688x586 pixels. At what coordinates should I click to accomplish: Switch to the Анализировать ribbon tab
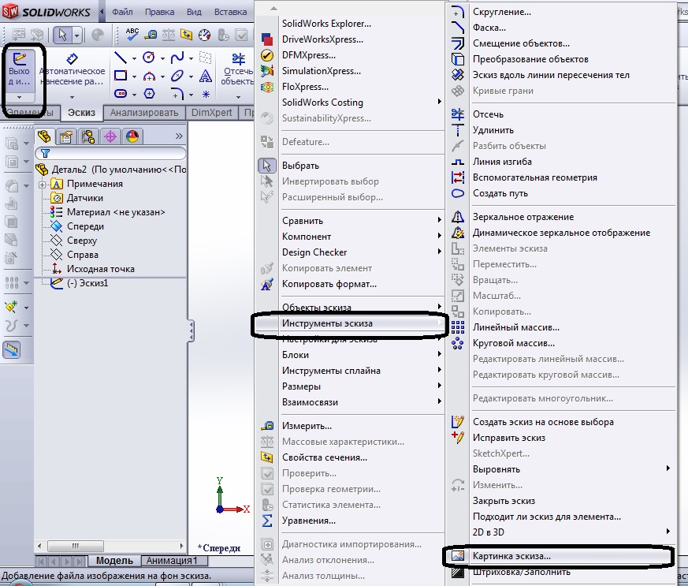pyautogui.click(x=144, y=113)
